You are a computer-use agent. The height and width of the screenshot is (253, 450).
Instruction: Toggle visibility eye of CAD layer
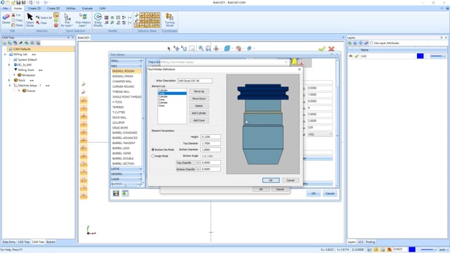[x=351, y=56]
